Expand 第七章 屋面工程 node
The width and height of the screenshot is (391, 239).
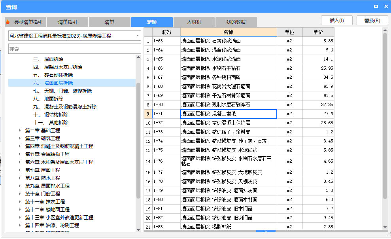[x=20, y=170]
